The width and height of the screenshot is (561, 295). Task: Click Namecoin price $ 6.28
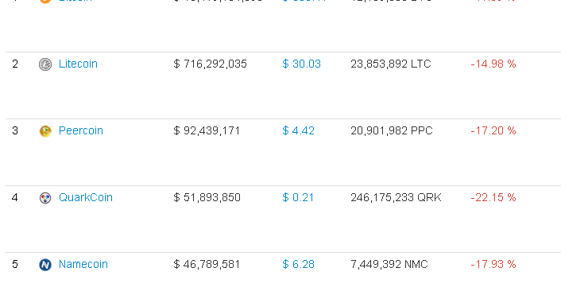click(x=299, y=264)
